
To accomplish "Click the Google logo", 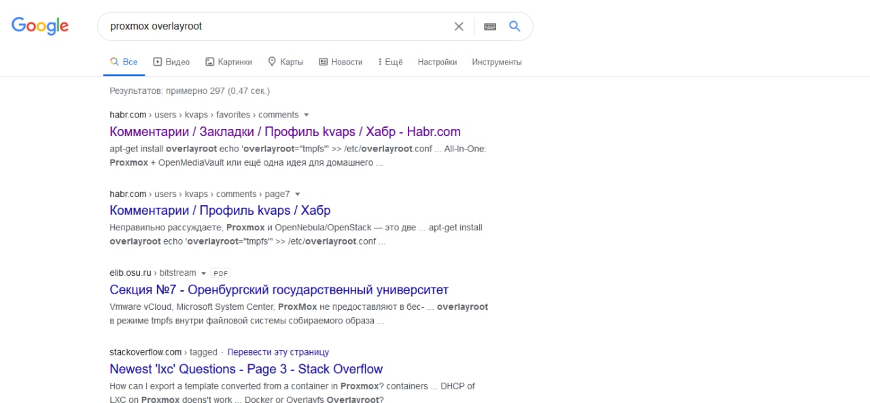I will 40,26.
